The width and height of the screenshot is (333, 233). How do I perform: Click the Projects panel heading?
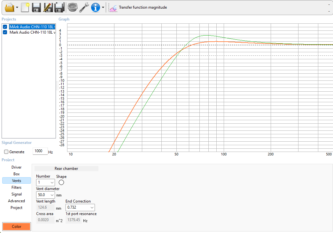9,19
